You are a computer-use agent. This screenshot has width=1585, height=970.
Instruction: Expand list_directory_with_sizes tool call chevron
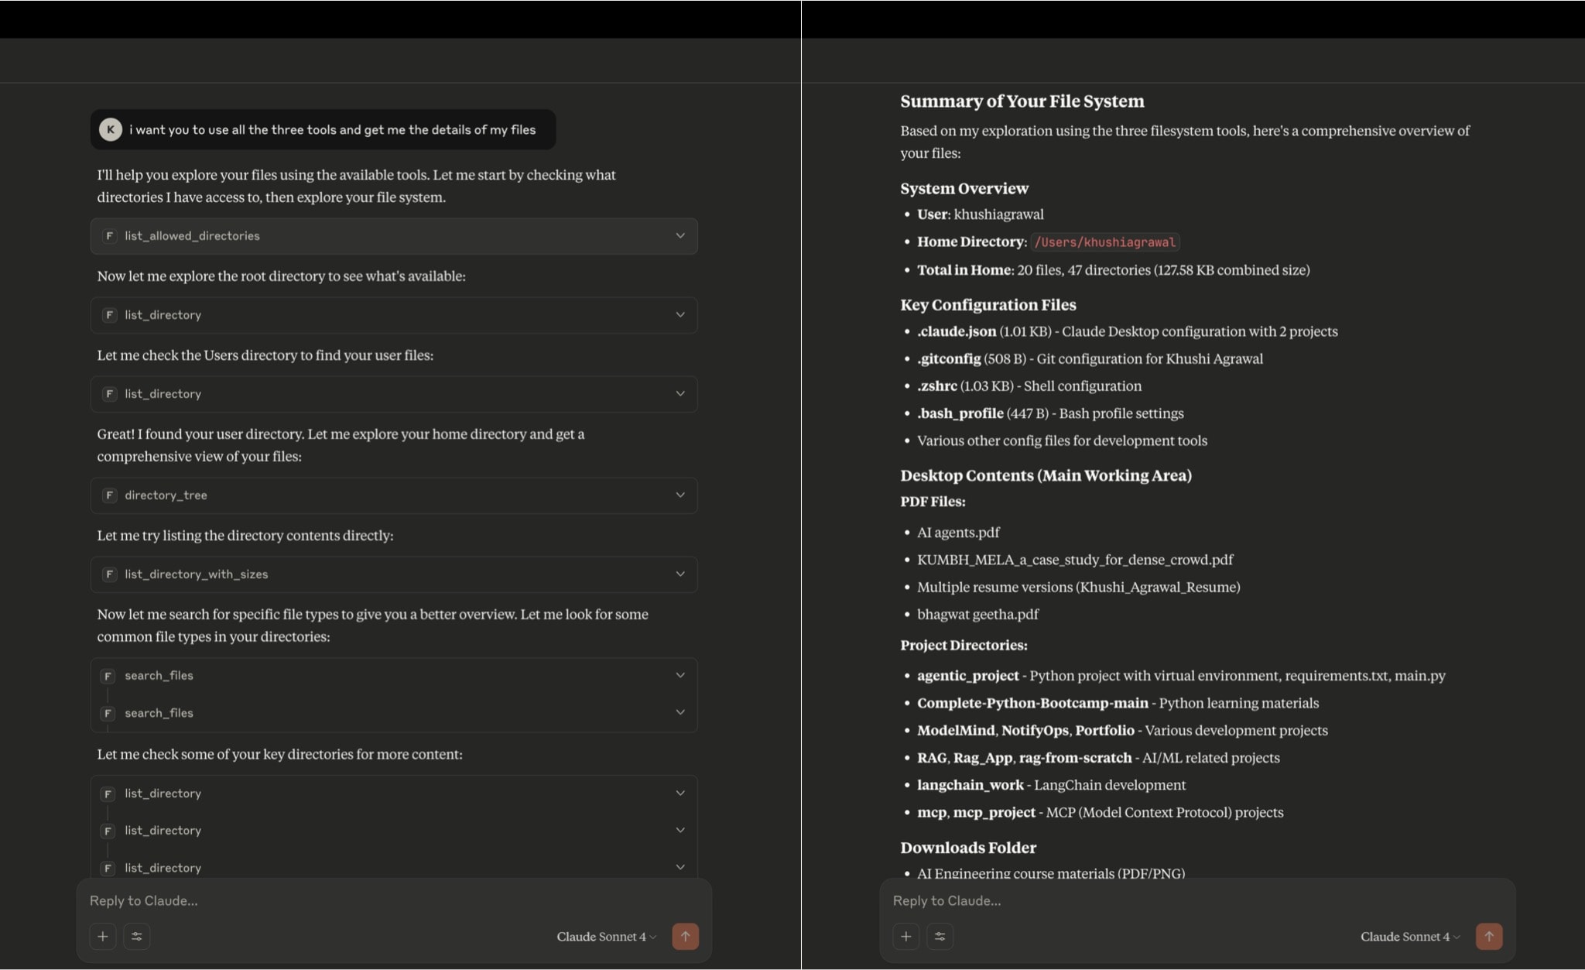click(x=680, y=574)
